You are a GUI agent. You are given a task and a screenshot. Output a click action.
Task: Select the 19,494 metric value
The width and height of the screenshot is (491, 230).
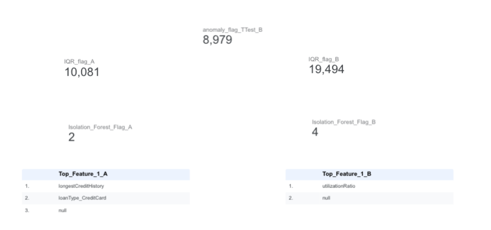pos(326,70)
